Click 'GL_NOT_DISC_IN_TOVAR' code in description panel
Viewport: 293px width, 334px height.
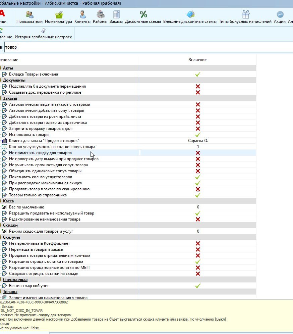tap(22, 311)
